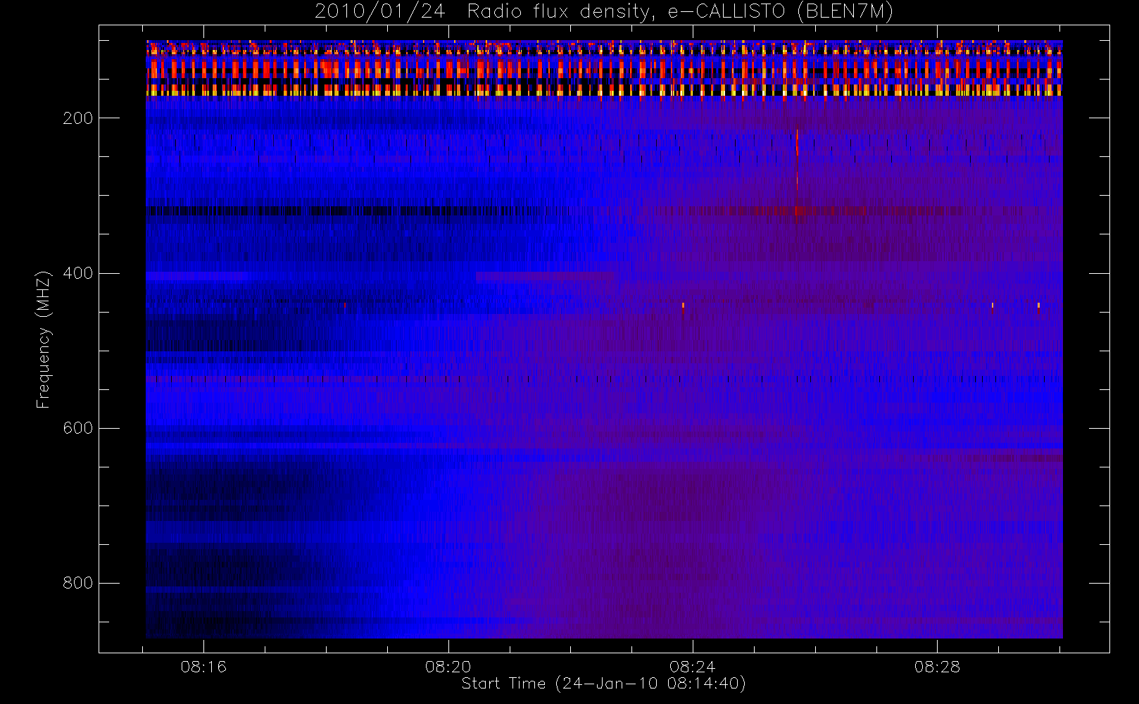Click the yellow spike near 440 MHz at the far right
The height and width of the screenshot is (704, 1139).
(1038, 306)
